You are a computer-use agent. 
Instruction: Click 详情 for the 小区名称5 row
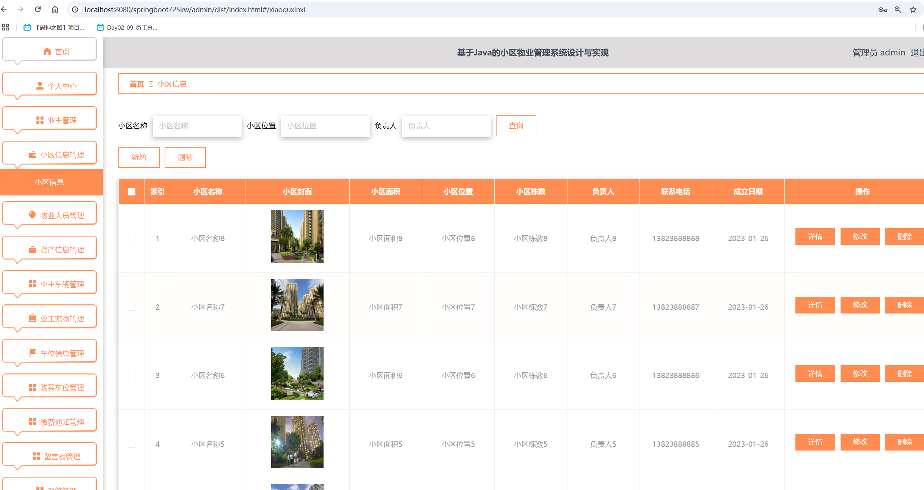coord(815,442)
